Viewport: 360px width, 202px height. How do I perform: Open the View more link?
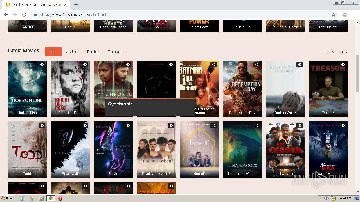tap(336, 52)
